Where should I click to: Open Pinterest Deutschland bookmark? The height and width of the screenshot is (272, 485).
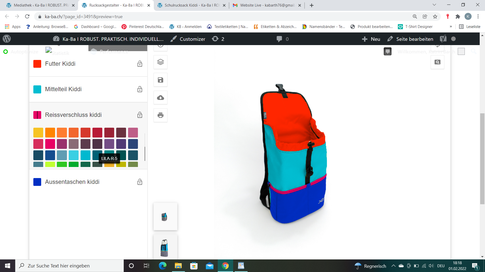pos(143,27)
